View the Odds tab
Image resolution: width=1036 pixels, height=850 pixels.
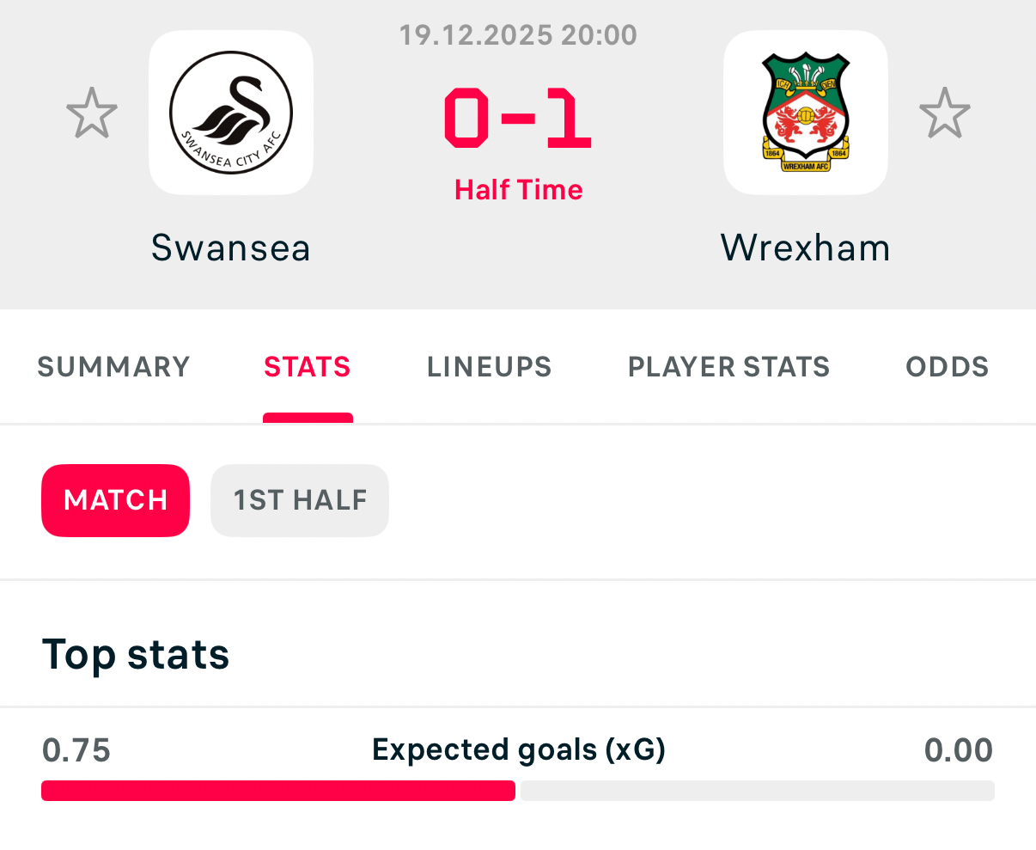(948, 367)
